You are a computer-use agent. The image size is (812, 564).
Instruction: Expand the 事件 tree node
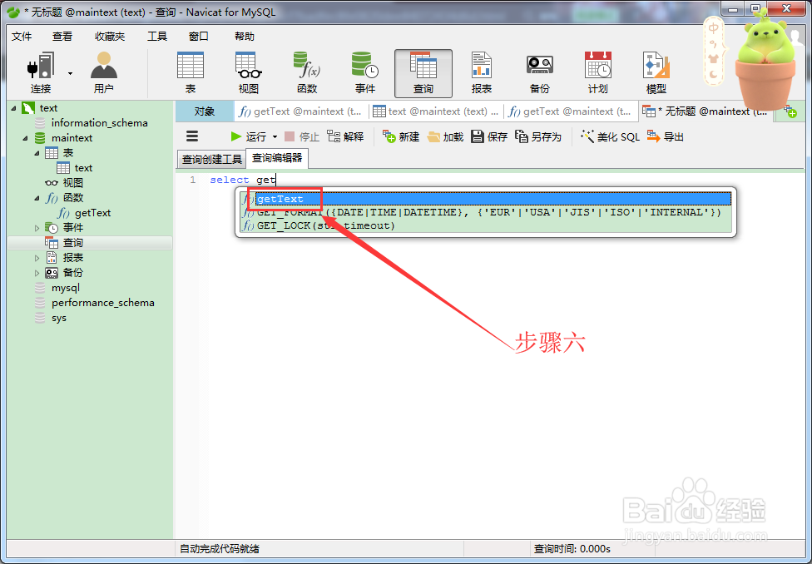37,228
